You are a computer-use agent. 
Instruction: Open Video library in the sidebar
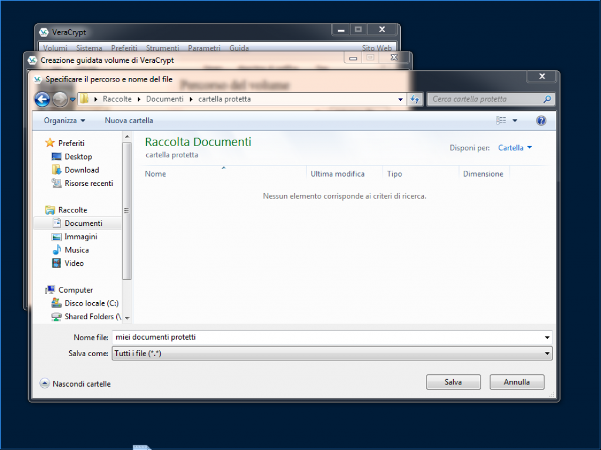[x=74, y=263]
